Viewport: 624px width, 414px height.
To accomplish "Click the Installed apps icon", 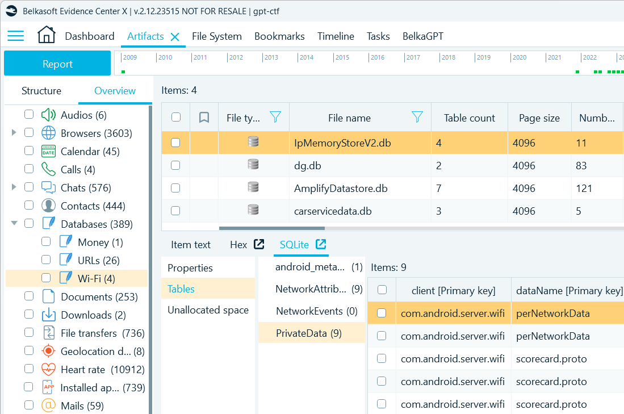I will pyautogui.click(x=49, y=387).
